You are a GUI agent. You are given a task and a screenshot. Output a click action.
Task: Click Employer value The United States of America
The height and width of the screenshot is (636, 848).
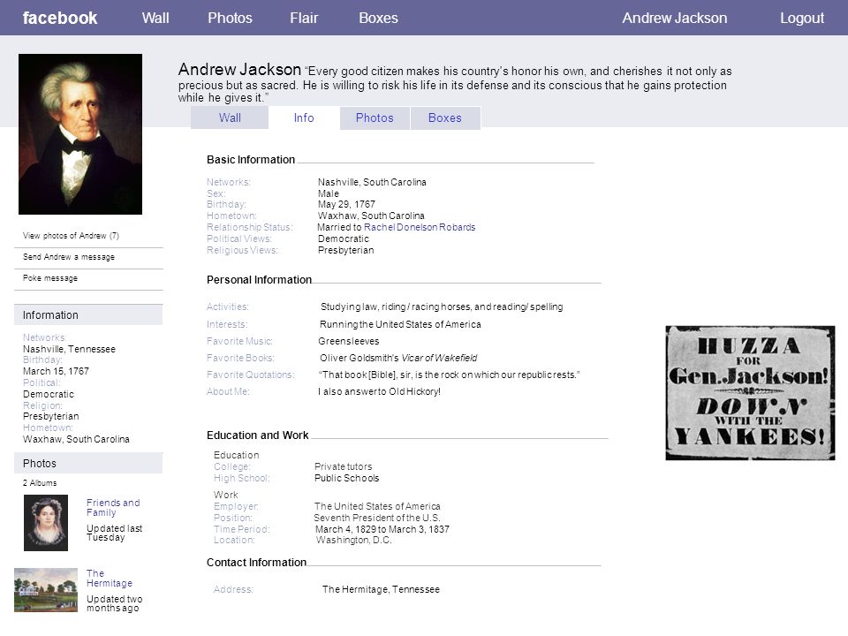(377, 506)
